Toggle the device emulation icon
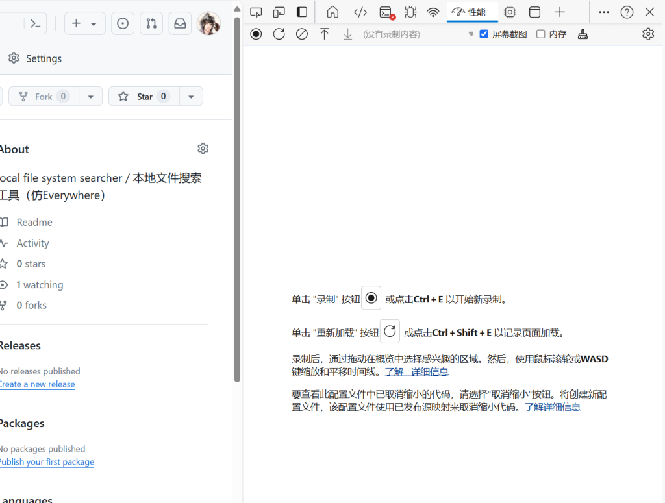 [x=279, y=12]
